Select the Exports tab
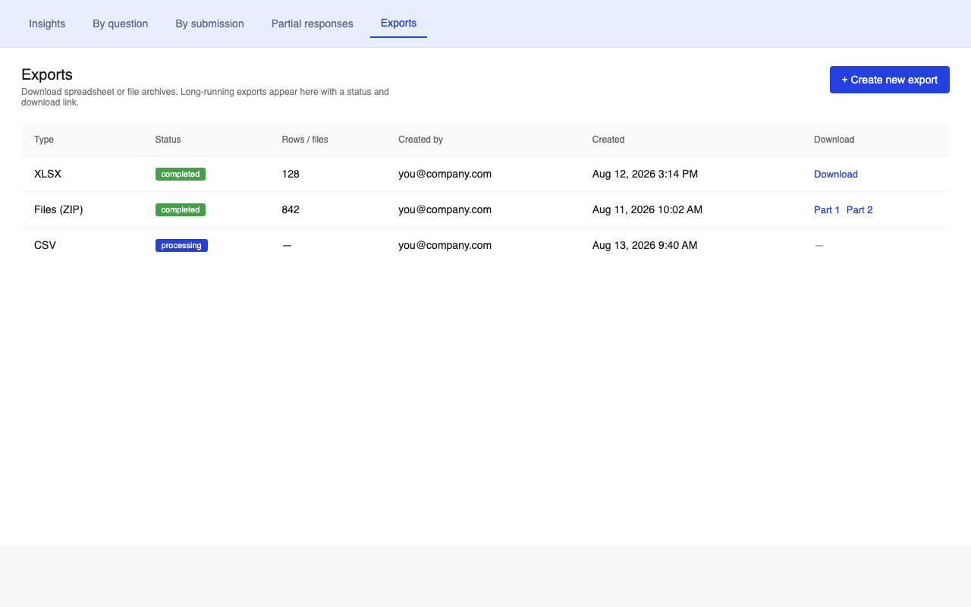This screenshot has width=971, height=607. pos(398,24)
